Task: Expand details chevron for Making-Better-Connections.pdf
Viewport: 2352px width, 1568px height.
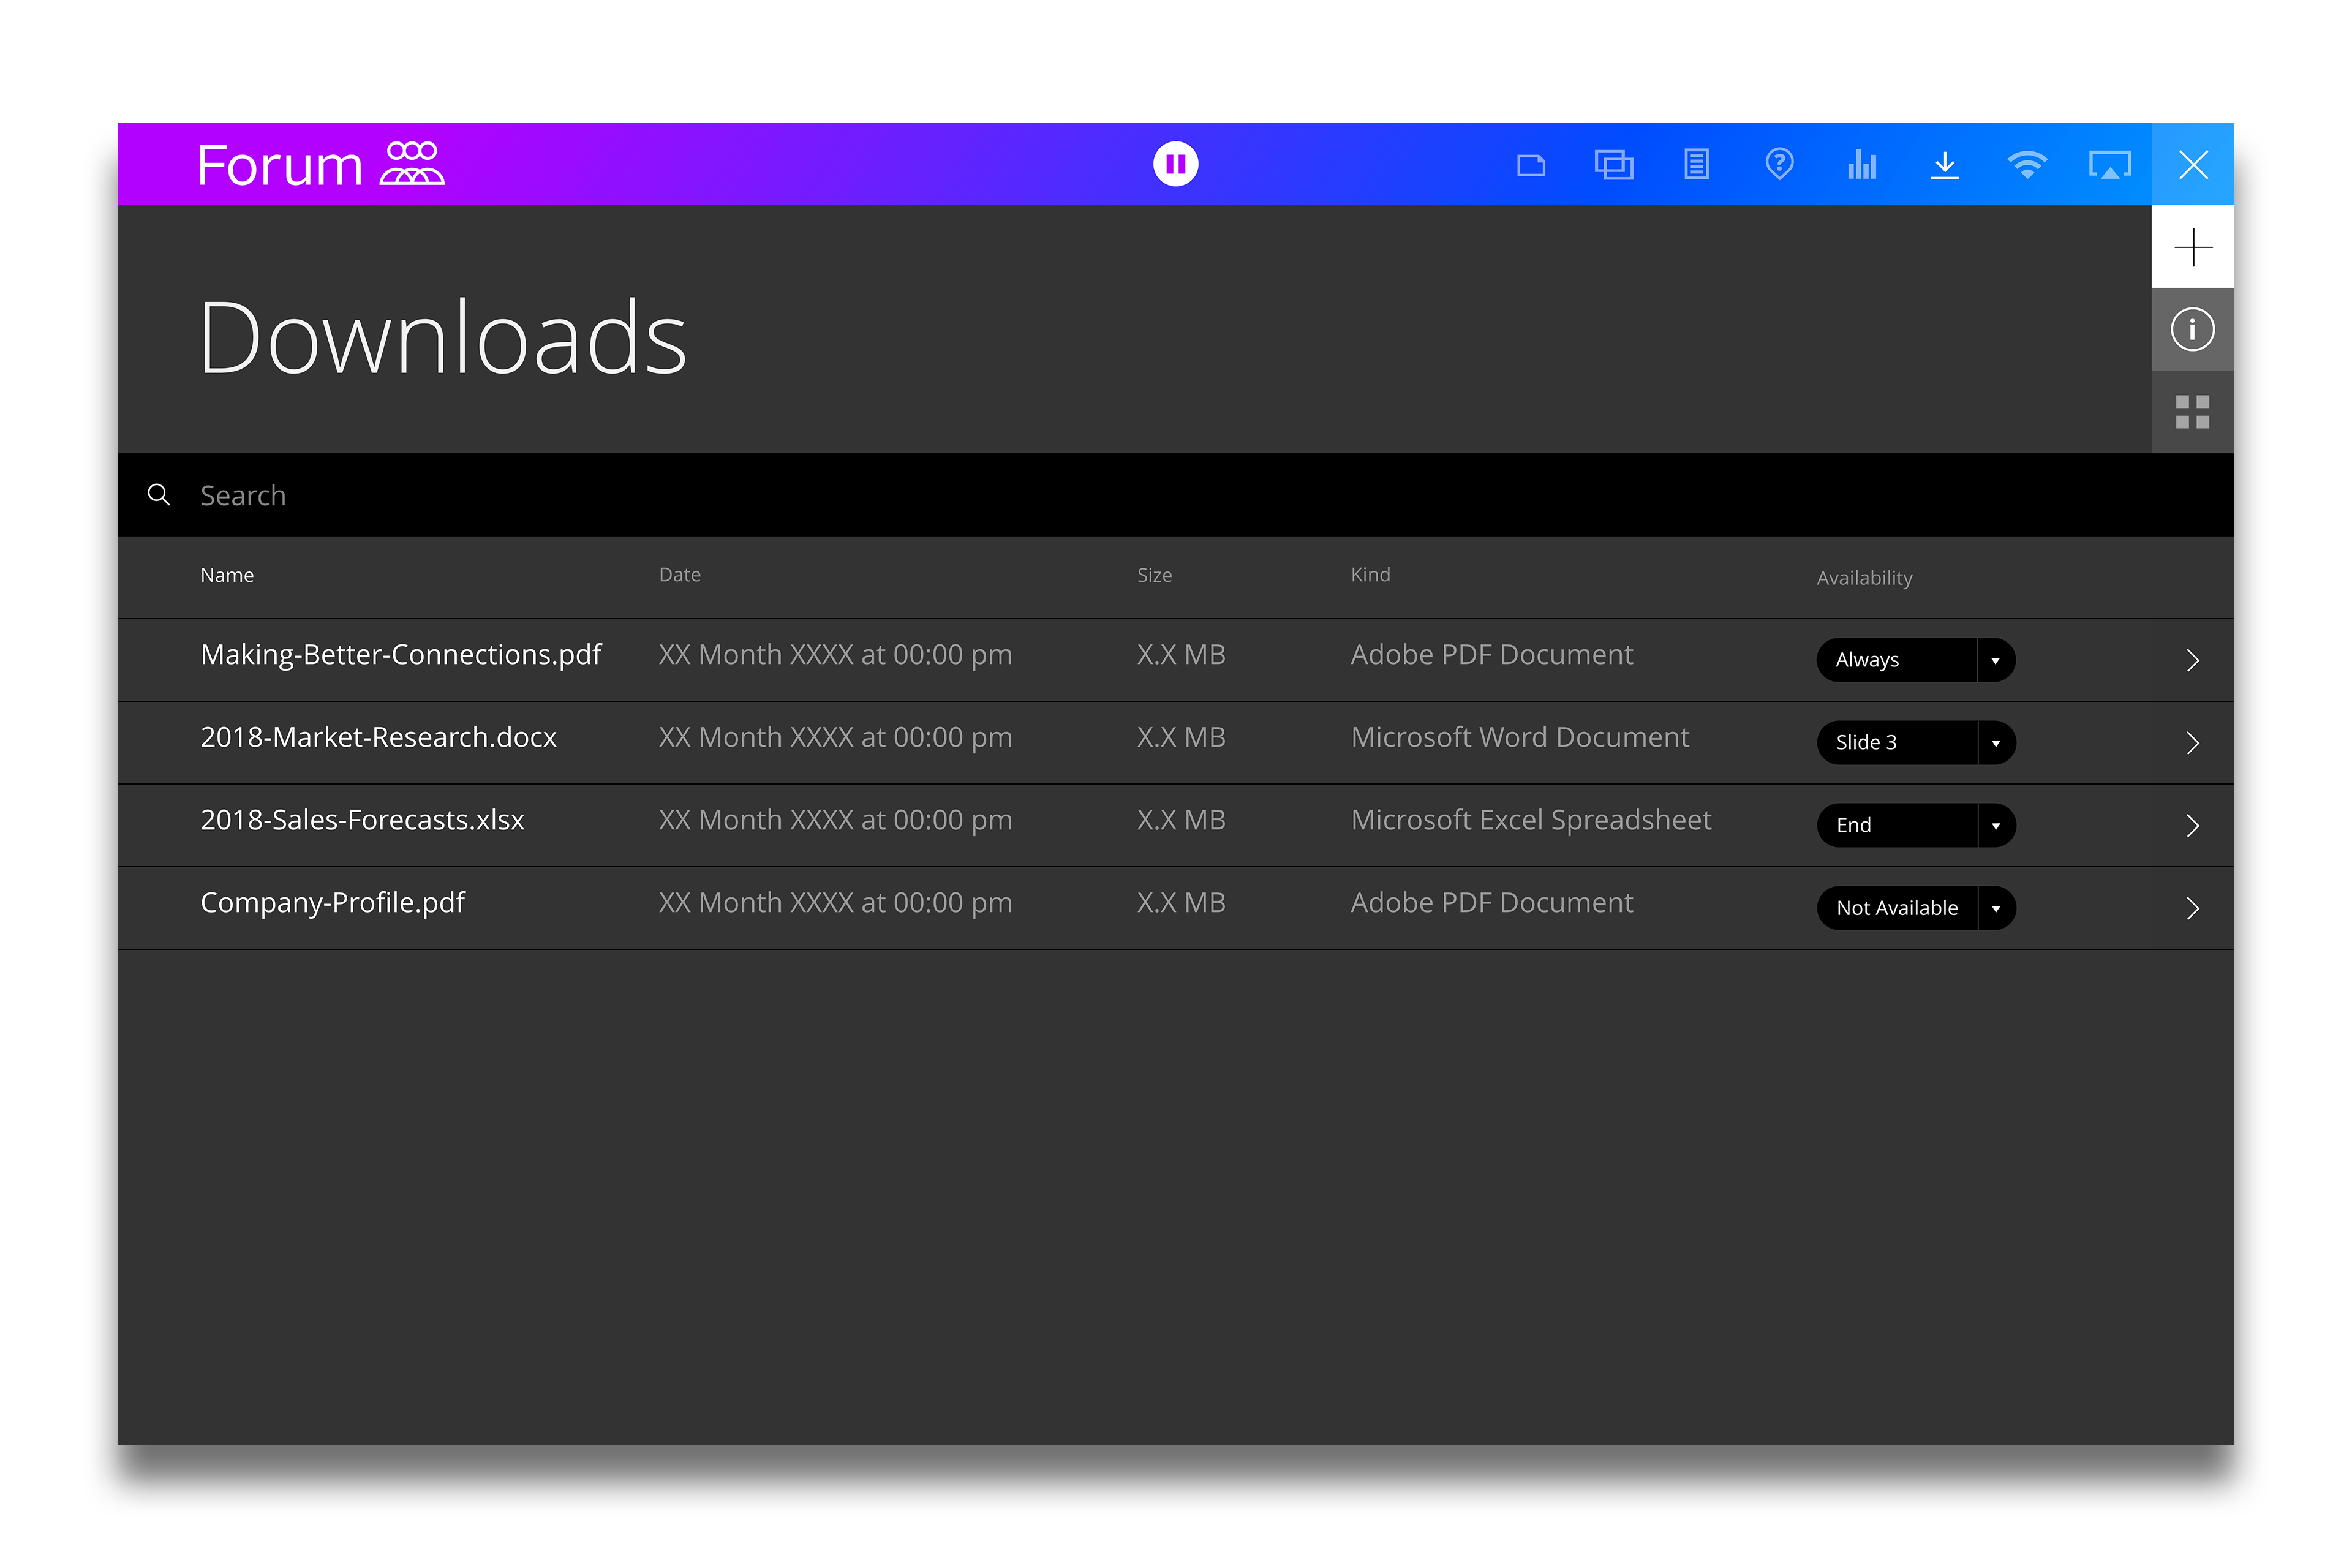Action: tap(2192, 660)
